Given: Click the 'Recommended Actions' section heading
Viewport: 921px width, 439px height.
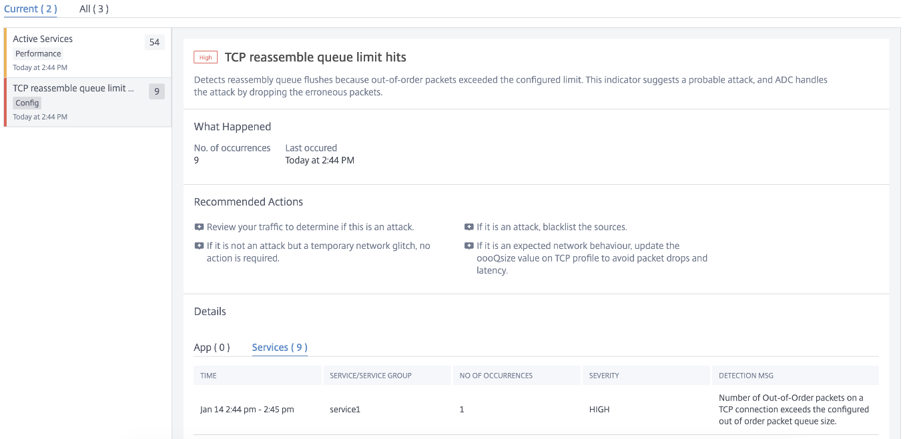Looking at the screenshot, I should tap(248, 202).
